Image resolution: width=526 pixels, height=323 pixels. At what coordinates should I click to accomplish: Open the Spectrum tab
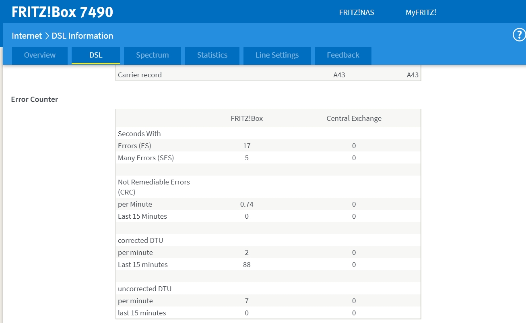(152, 55)
